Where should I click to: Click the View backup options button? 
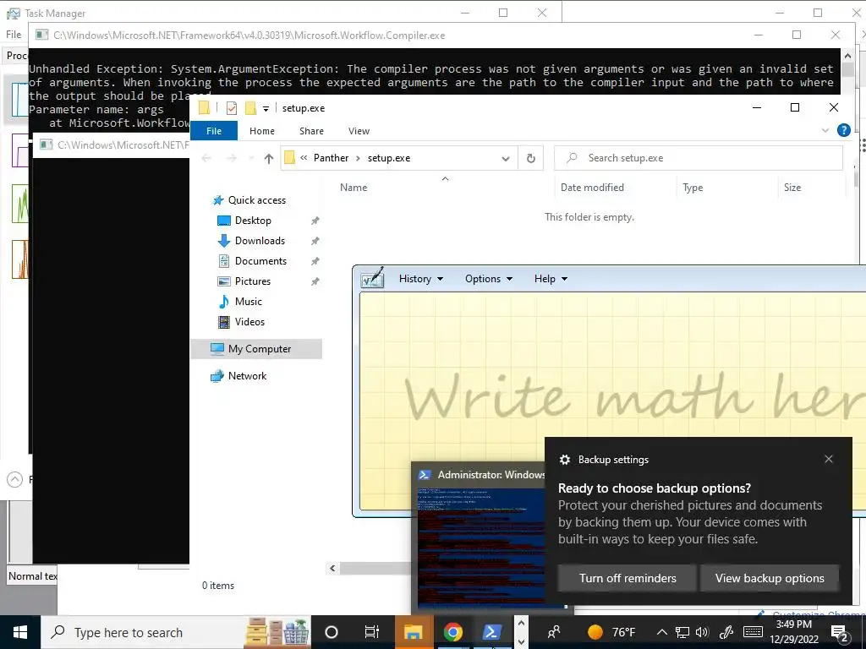tap(770, 578)
